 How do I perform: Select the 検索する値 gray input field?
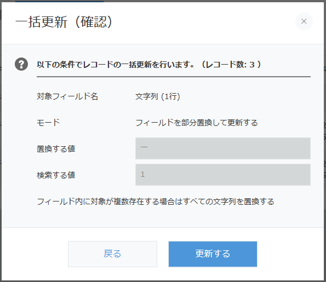pyautogui.click(x=223, y=175)
